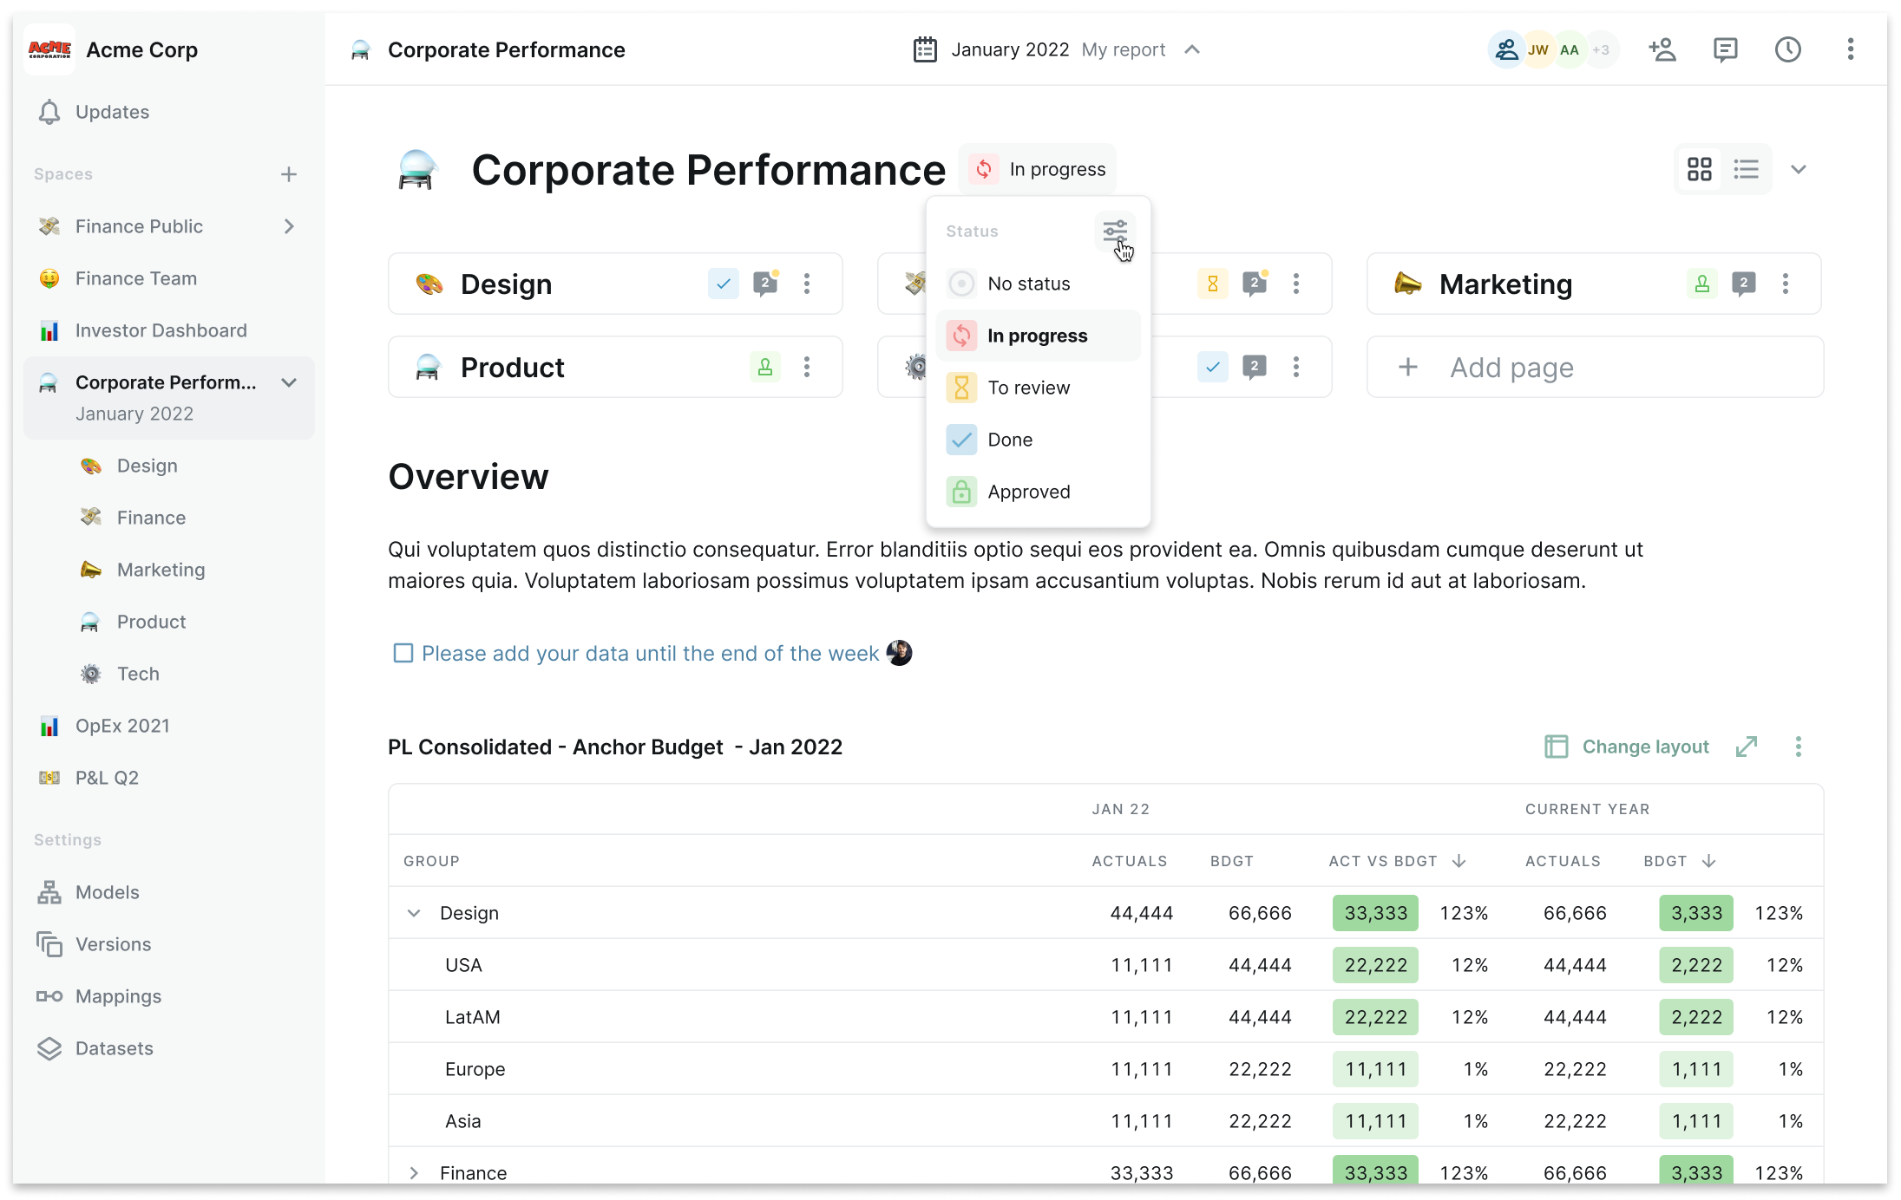
Task: Expand the Finance Public space chevron
Action: [x=289, y=226]
